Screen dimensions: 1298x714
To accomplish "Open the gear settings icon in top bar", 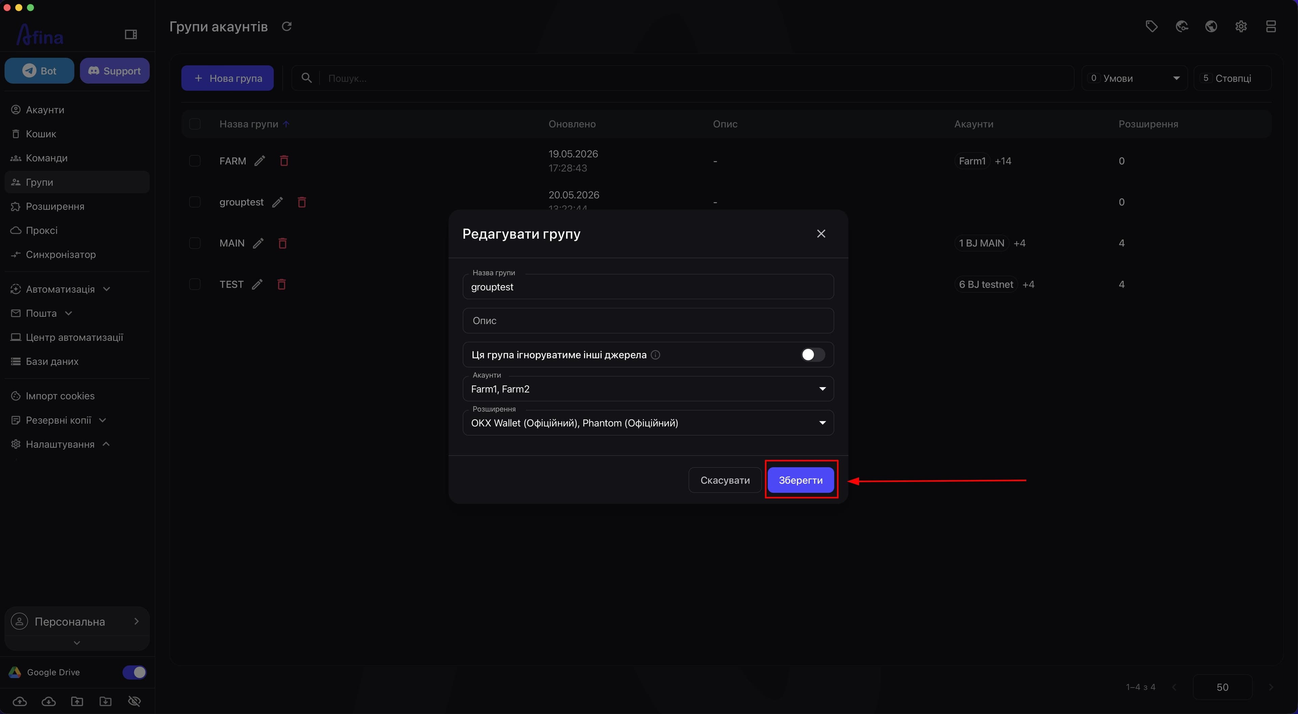I will click(1241, 26).
